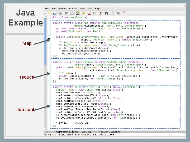Click 'StringTokenizer tokenizer = new StringTokenizer(line);' line
The width and height of the screenshot is (190, 142).
(100, 45)
